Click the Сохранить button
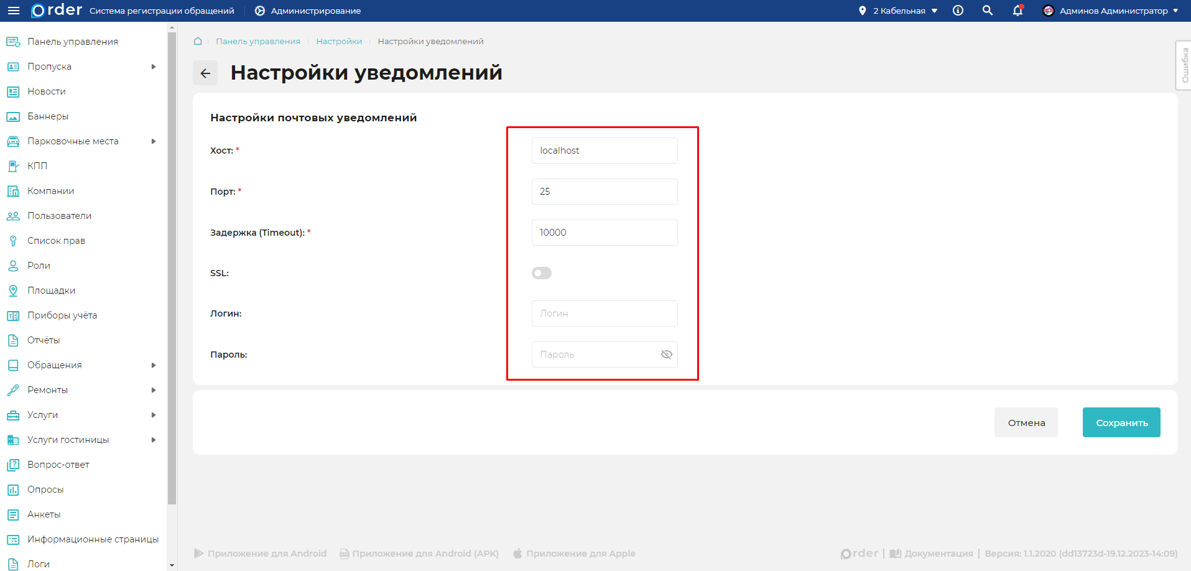The height and width of the screenshot is (571, 1191). (x=1121, y=422)
